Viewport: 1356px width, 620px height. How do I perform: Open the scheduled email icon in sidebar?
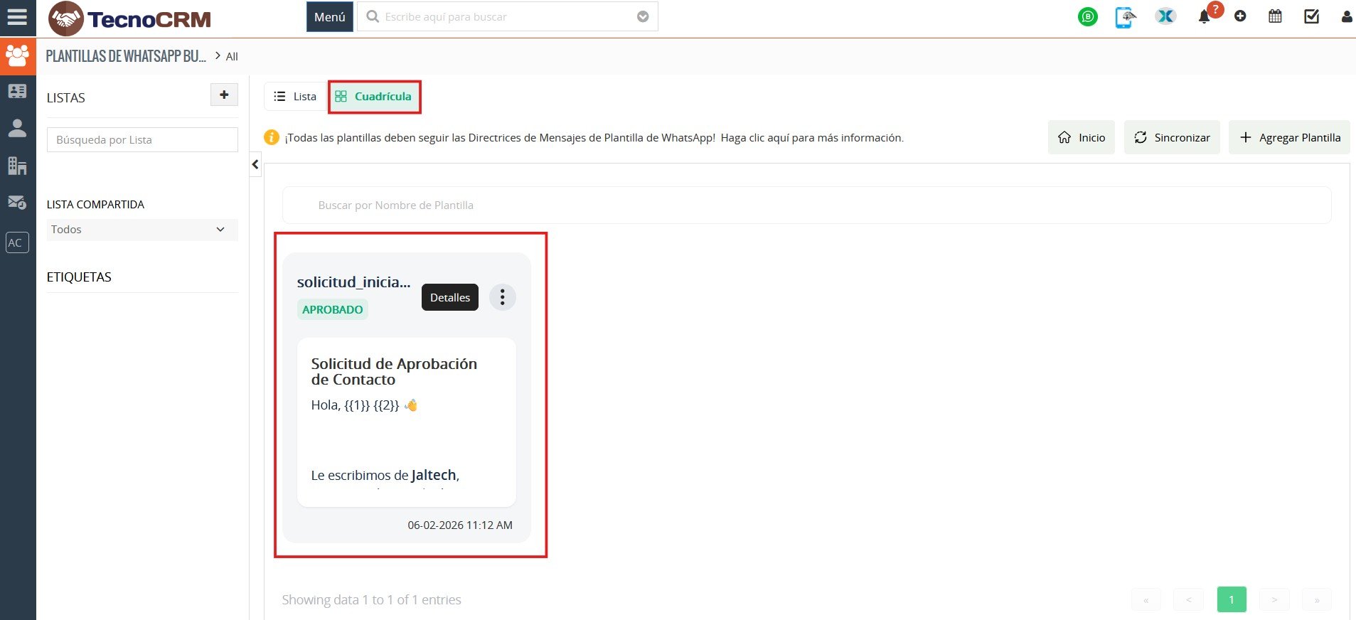click(17, 203)
